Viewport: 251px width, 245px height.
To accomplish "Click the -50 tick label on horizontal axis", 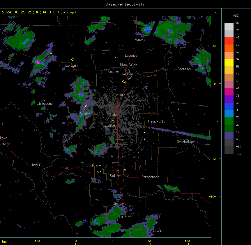I will tap(74, 241).
